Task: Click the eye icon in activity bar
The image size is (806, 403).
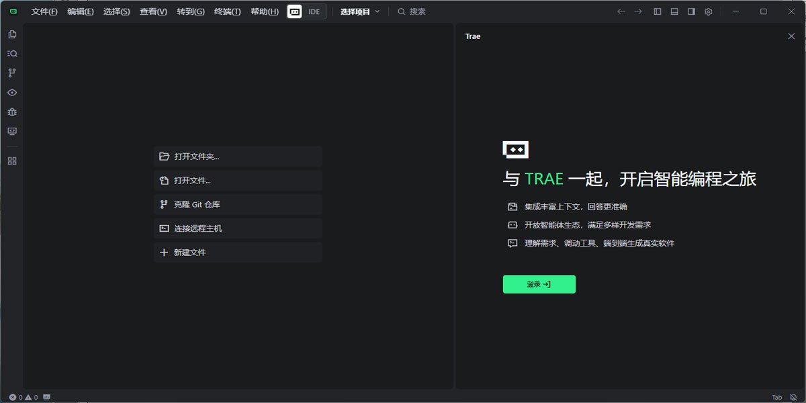Action: (x=12, y=93)
